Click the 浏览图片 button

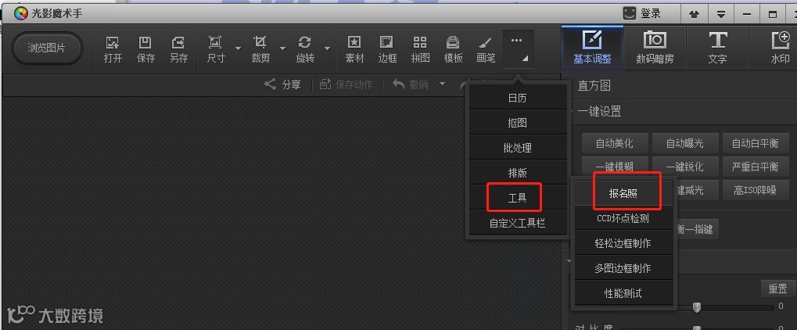click(47, 48)
